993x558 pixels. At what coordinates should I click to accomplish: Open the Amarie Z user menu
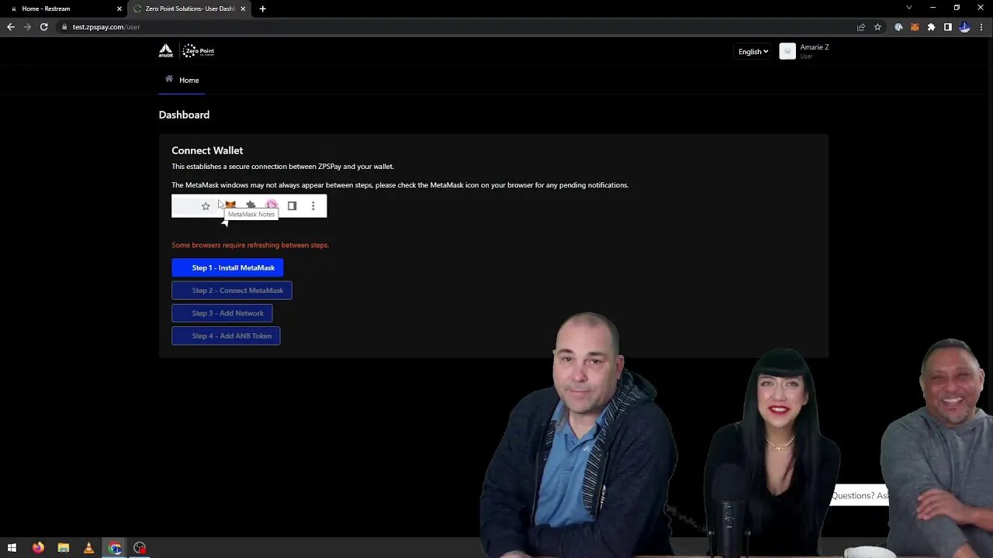[x=804, y=51]
